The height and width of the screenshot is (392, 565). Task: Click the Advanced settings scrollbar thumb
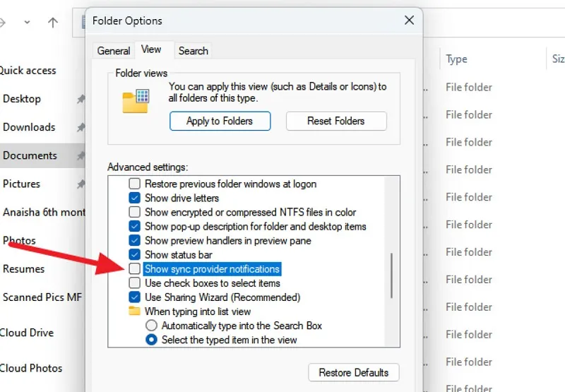coord(391,275)
